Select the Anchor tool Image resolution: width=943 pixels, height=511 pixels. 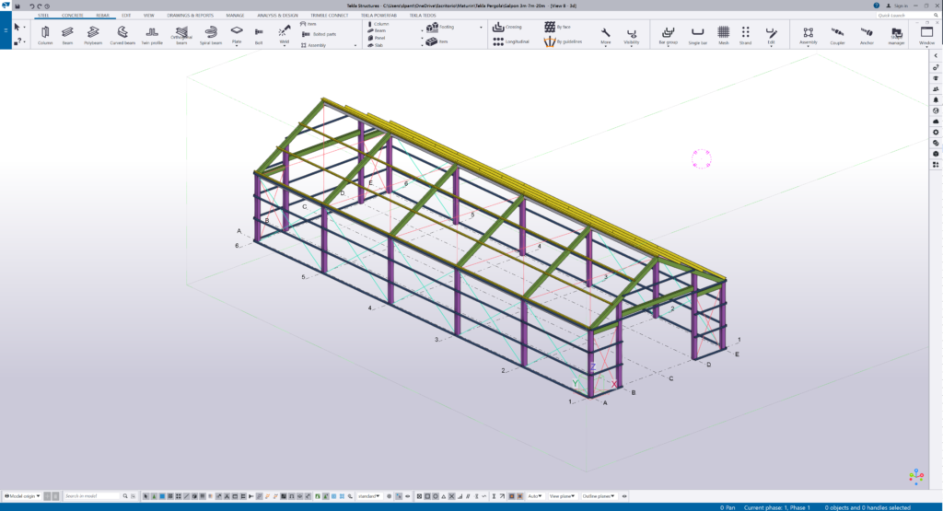(x=867, y=34)
